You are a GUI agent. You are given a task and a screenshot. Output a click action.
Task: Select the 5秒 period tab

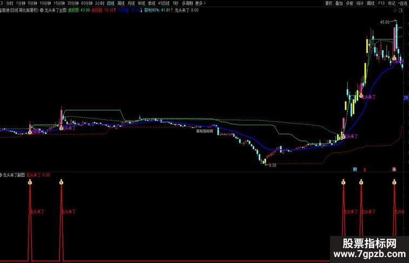175,3
